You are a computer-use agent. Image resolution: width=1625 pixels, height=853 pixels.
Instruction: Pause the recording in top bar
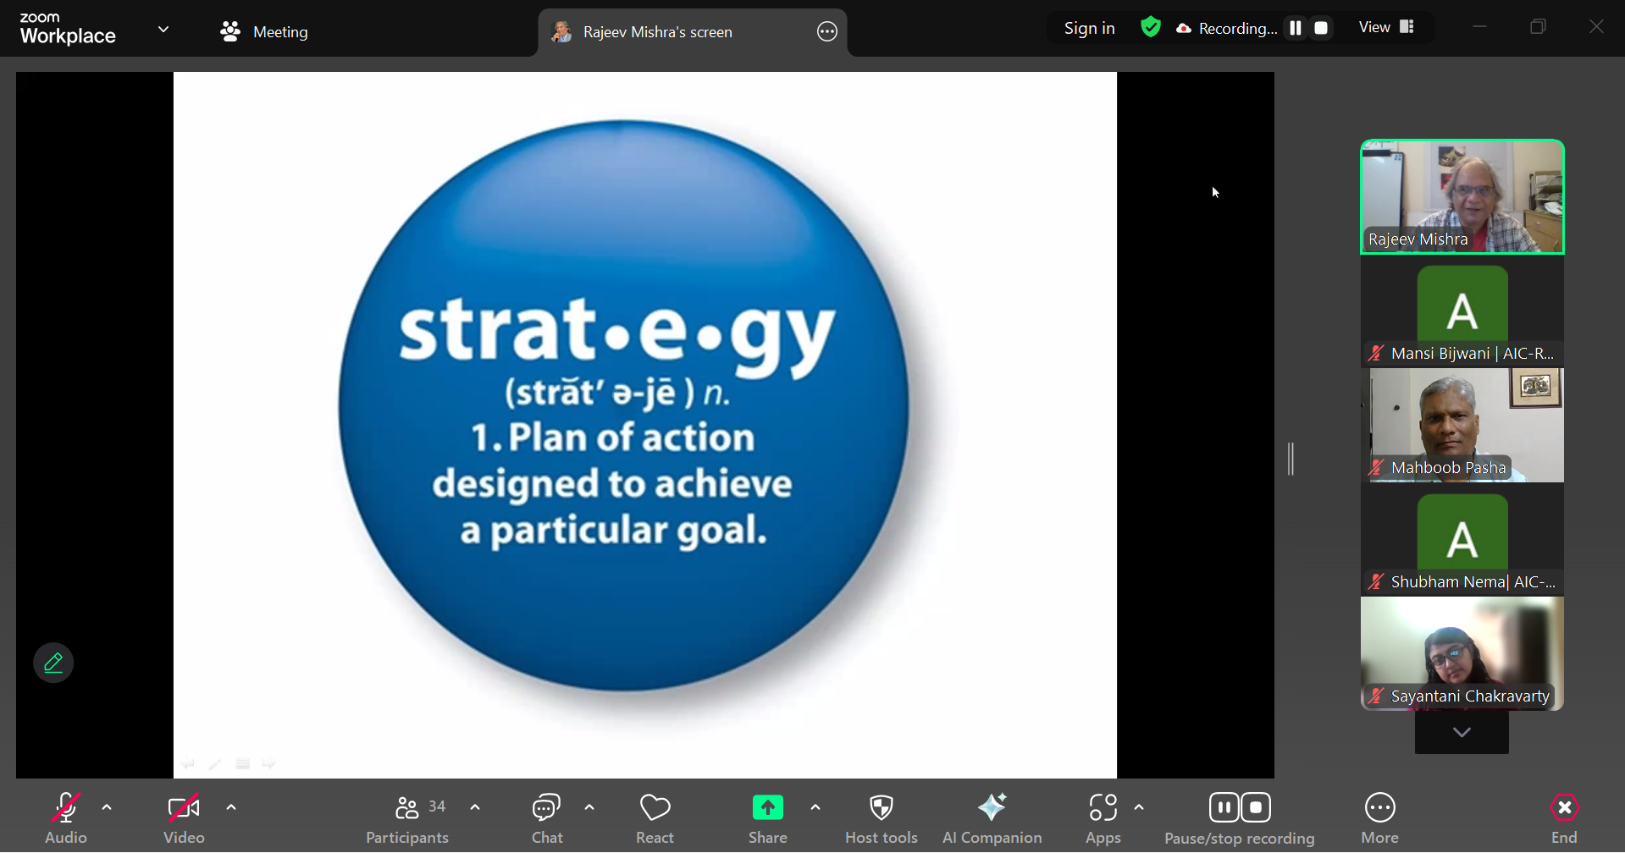coord(1295,28)
